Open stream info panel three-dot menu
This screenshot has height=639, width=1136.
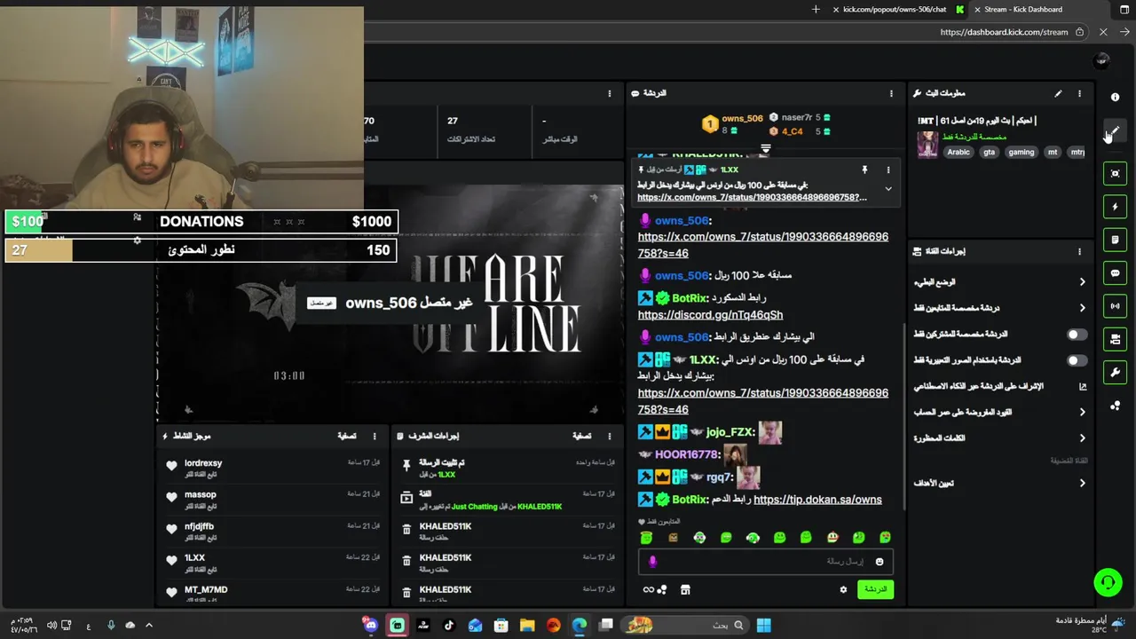click(1080, 93)
